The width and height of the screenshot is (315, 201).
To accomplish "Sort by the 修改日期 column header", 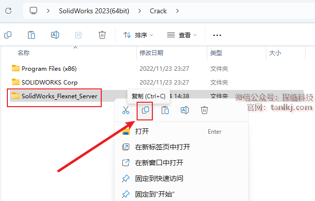I will (x=151, y=53).
